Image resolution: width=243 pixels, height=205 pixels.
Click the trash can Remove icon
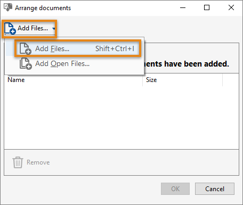[x=18, y=162]
